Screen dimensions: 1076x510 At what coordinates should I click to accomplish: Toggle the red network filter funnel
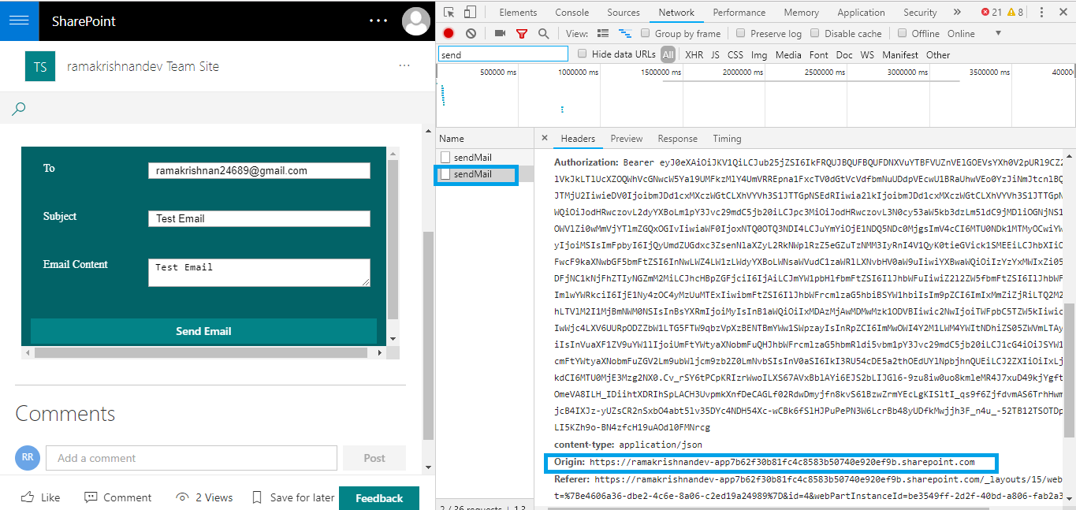coord(521,33)
